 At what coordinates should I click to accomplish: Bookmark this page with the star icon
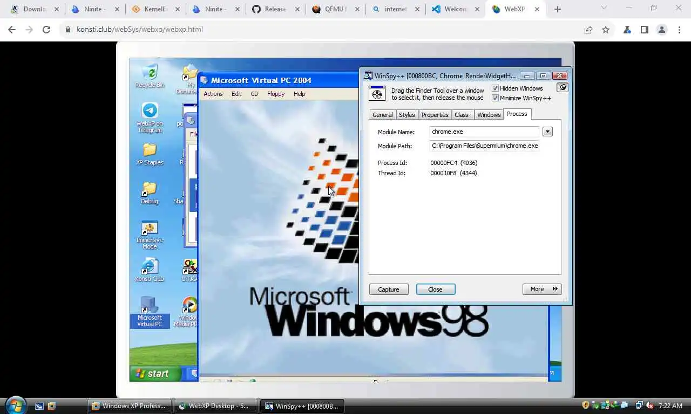606,30
